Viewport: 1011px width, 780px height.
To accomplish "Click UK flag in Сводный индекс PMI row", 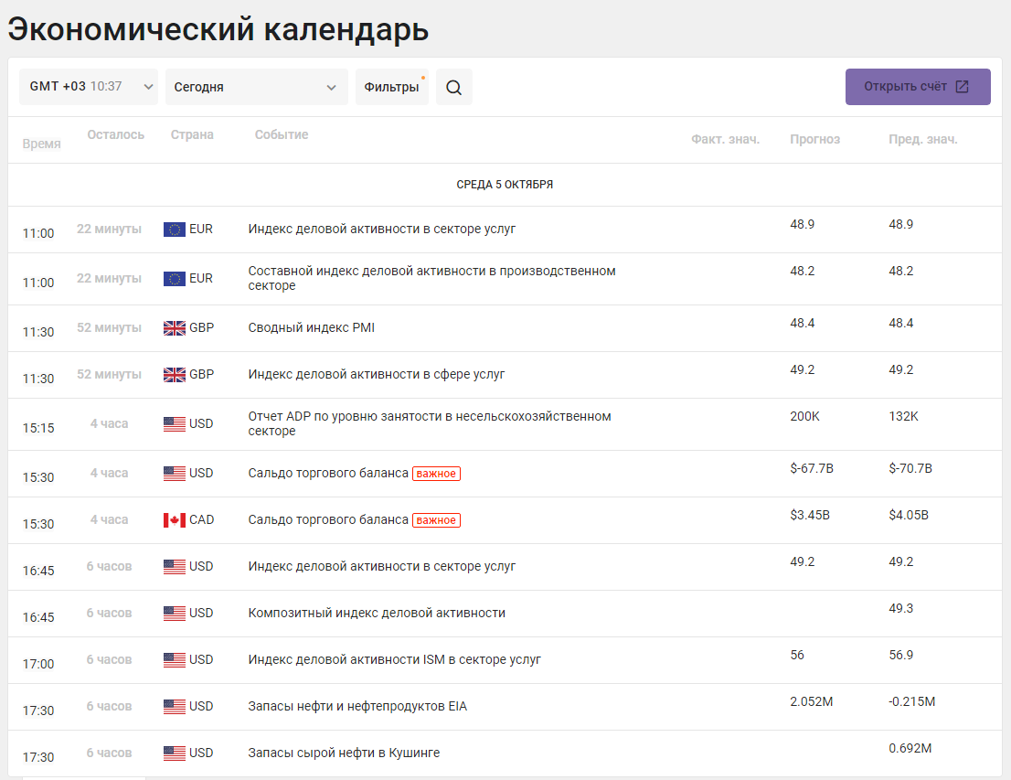I will click(x=174, y=327).
